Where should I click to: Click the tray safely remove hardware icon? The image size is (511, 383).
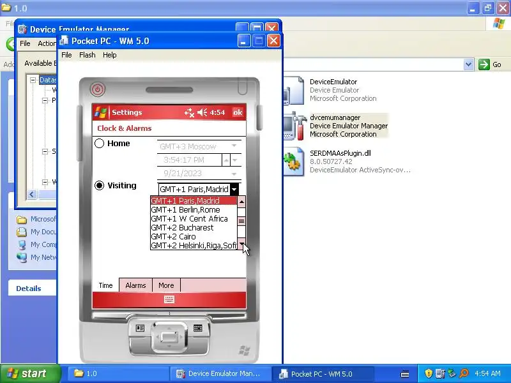(x=452, y=373)
